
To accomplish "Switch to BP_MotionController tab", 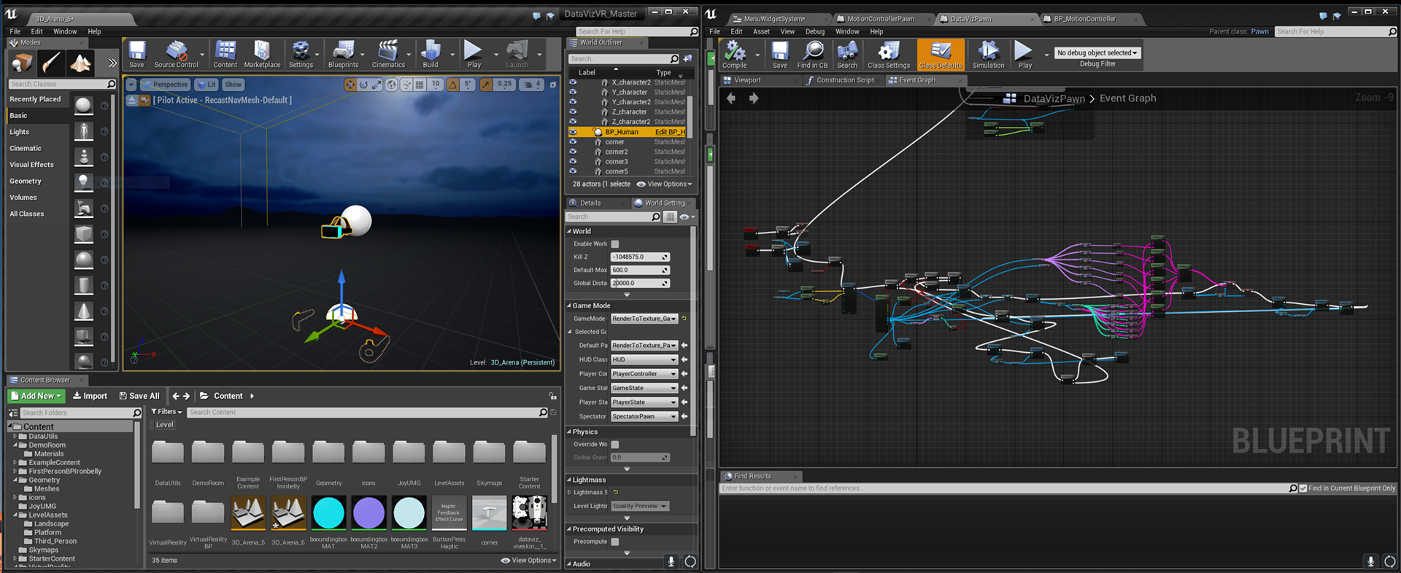I will [1084, 19].
